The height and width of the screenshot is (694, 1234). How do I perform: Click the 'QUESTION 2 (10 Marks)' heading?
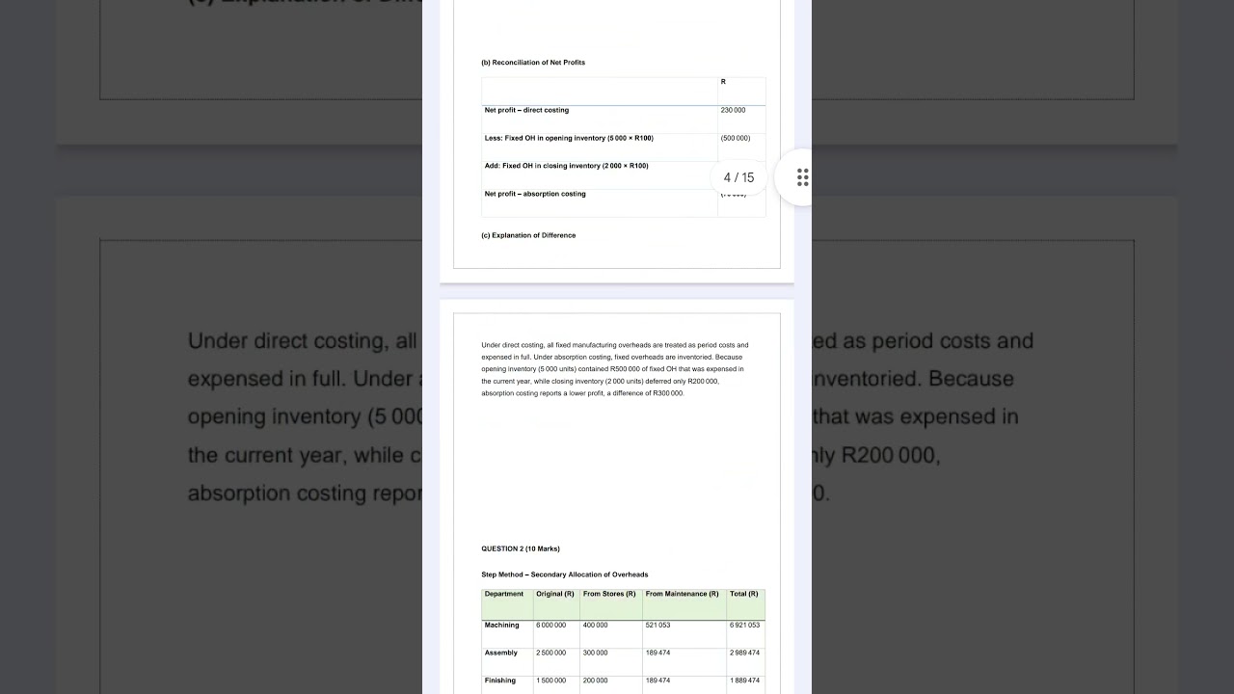click(521, 549)
